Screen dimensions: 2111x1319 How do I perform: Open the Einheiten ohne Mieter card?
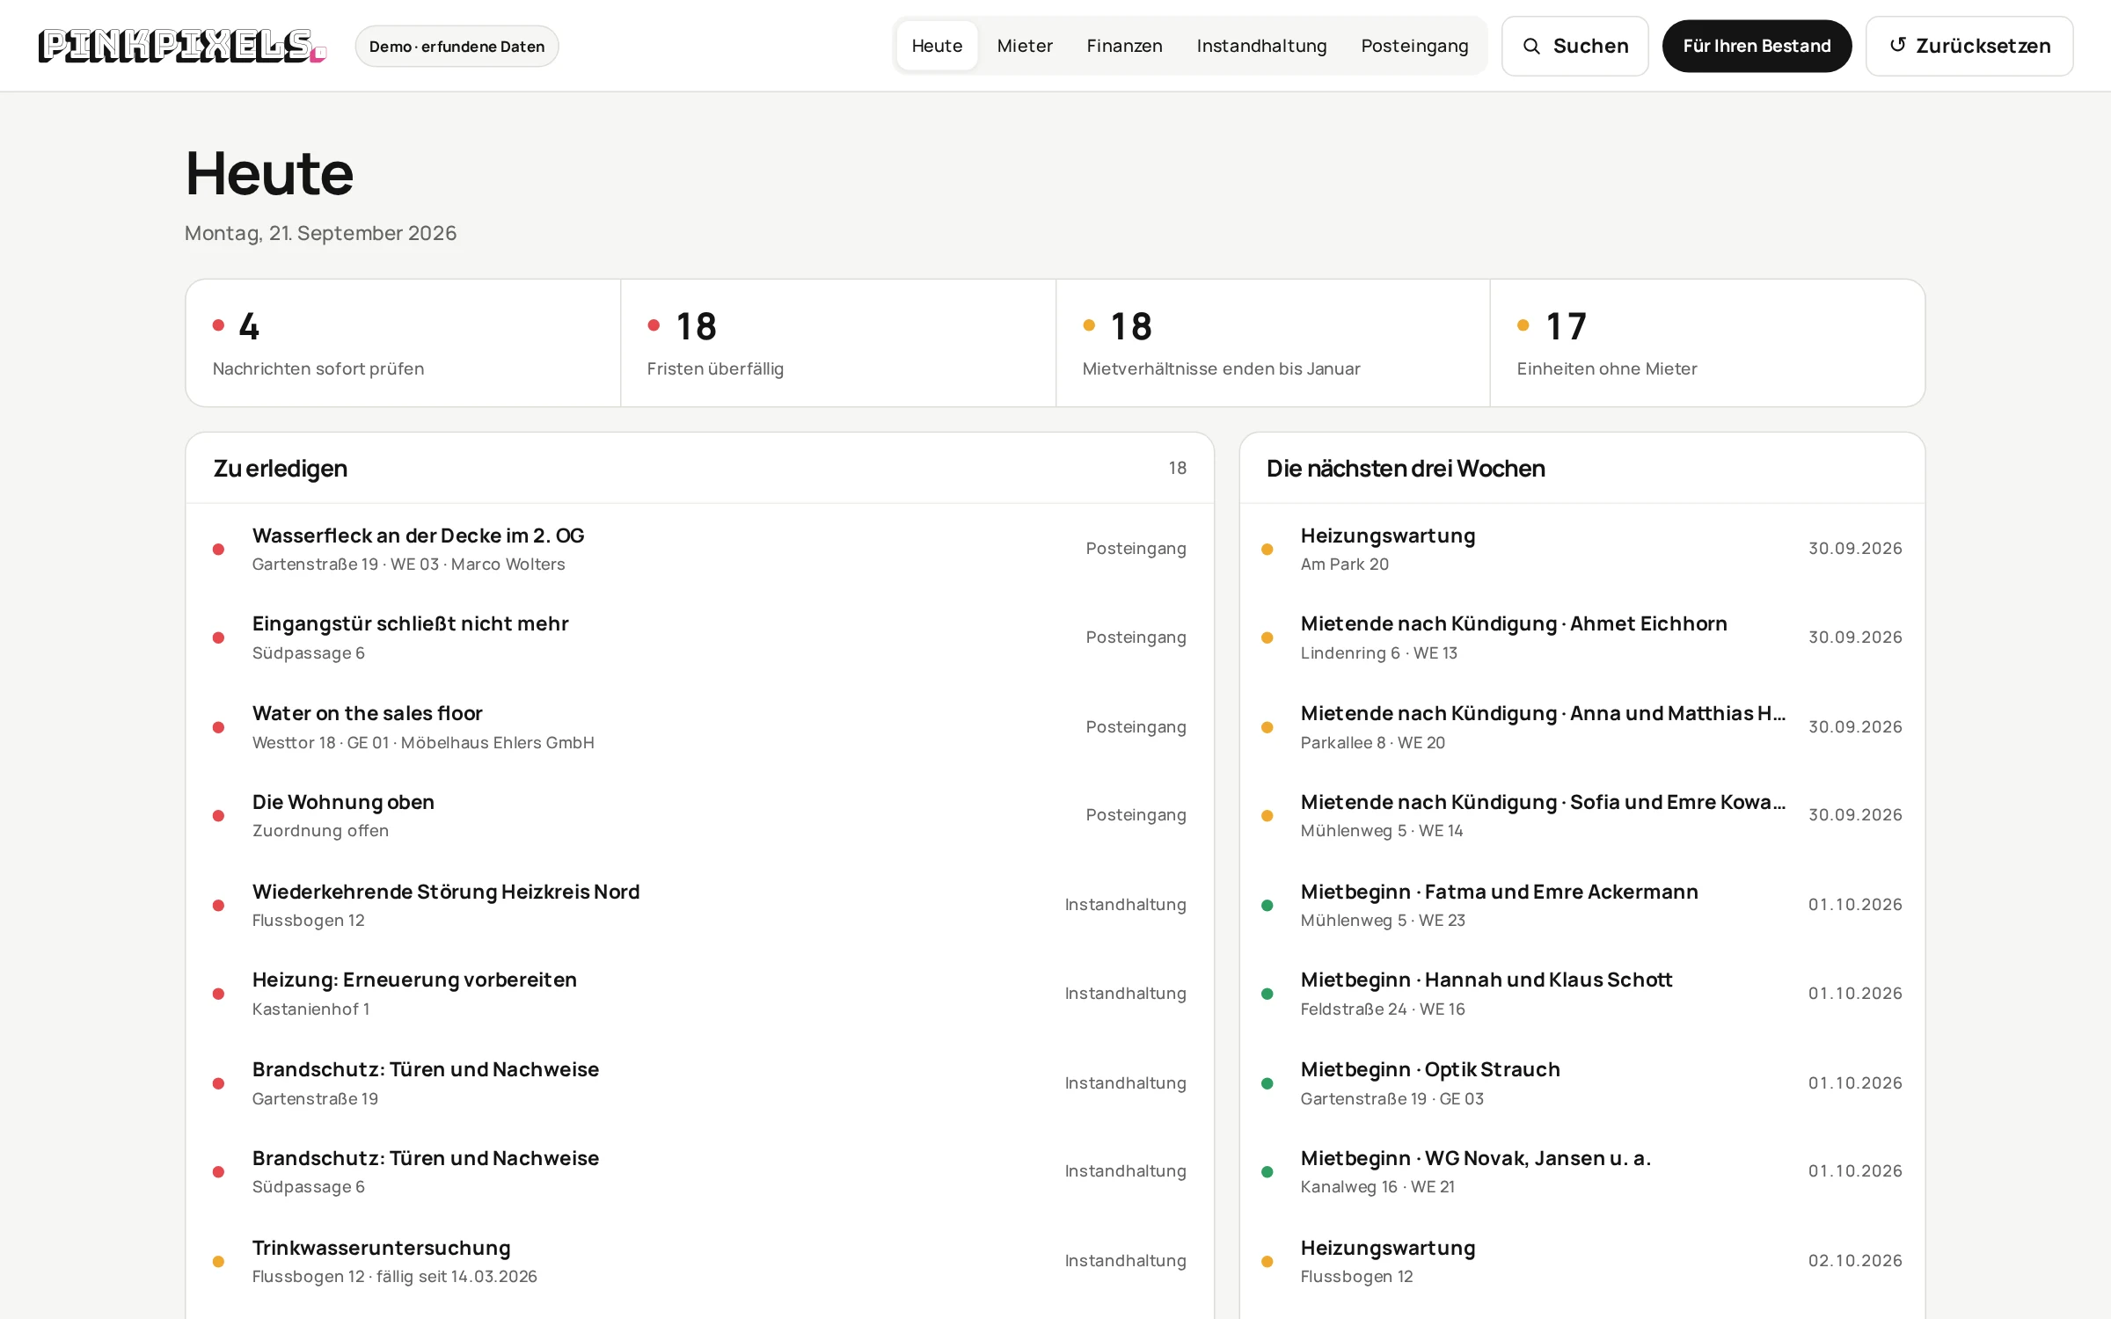[x=1707, y=343]
